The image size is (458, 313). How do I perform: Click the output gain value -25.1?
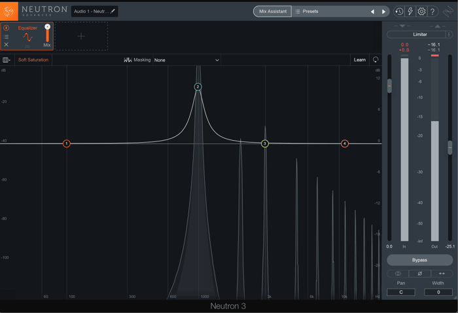(450, 246)
